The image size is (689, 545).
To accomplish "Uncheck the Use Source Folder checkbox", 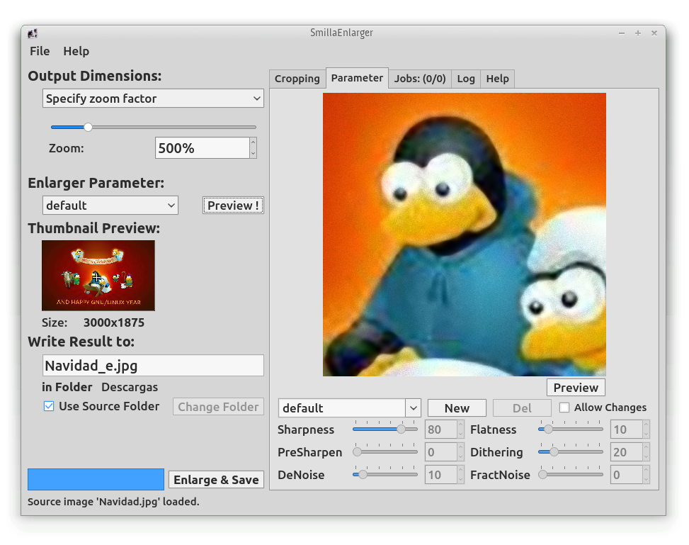I will coord(49,406).
